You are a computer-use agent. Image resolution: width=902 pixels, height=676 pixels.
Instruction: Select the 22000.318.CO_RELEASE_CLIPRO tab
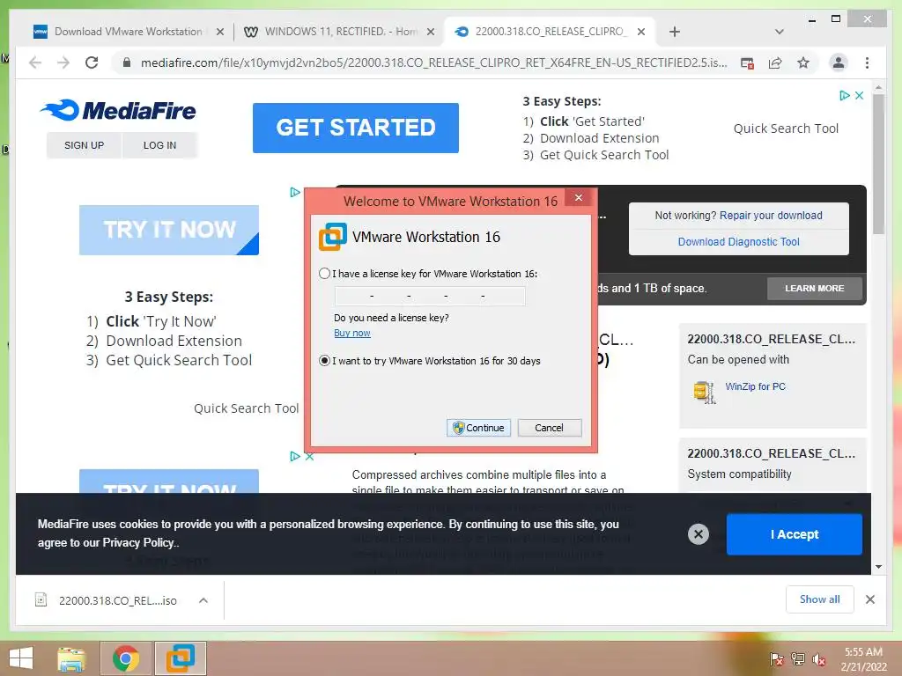[551, 32]
